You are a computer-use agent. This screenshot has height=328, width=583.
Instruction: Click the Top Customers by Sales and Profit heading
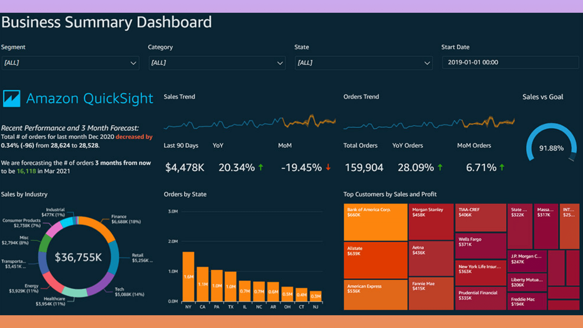[x=390, y=194]
